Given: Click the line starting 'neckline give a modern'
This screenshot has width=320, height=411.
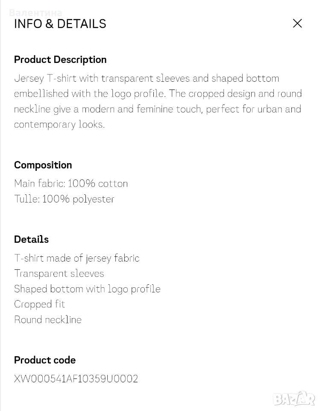Looking at the screenshot, I should pos(157,109).
